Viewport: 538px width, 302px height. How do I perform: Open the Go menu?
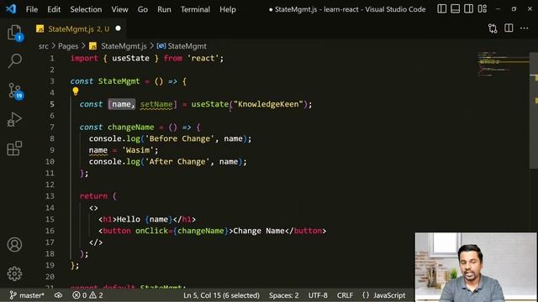143,9
